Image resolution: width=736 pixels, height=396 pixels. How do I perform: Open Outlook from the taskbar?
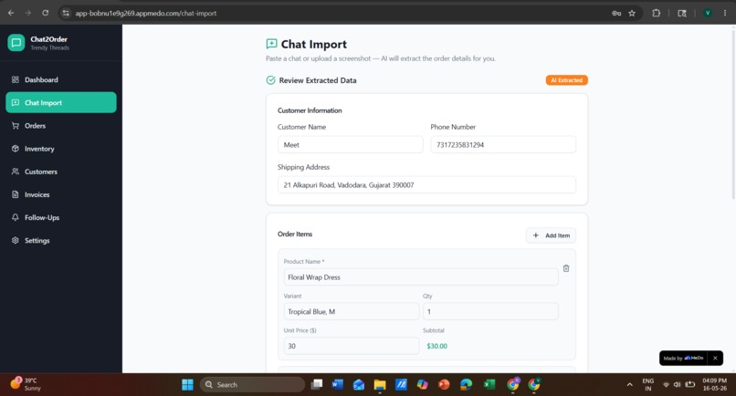coord(359,385)
